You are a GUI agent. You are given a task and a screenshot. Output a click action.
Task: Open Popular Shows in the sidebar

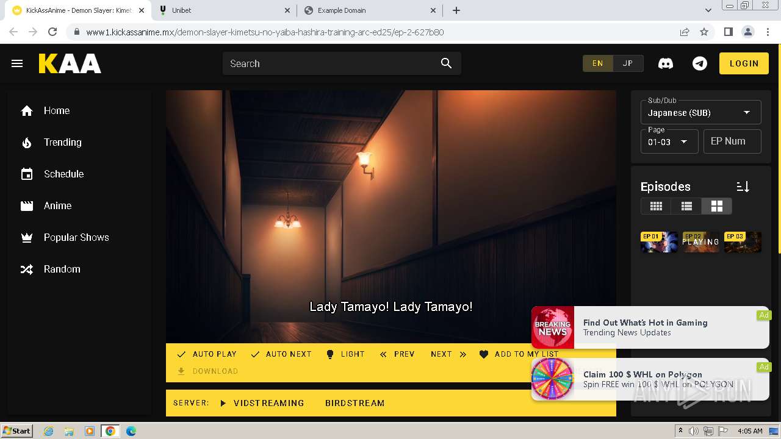click(76, 238)
